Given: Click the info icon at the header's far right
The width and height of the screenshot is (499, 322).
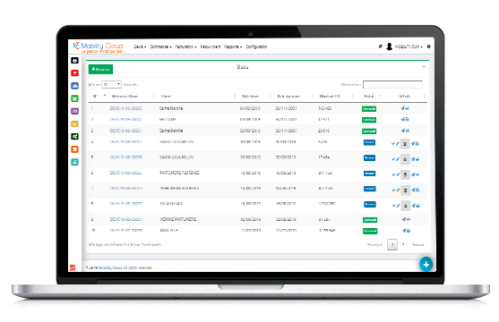Looking at the screenshot, I should [x=428, y=47].
